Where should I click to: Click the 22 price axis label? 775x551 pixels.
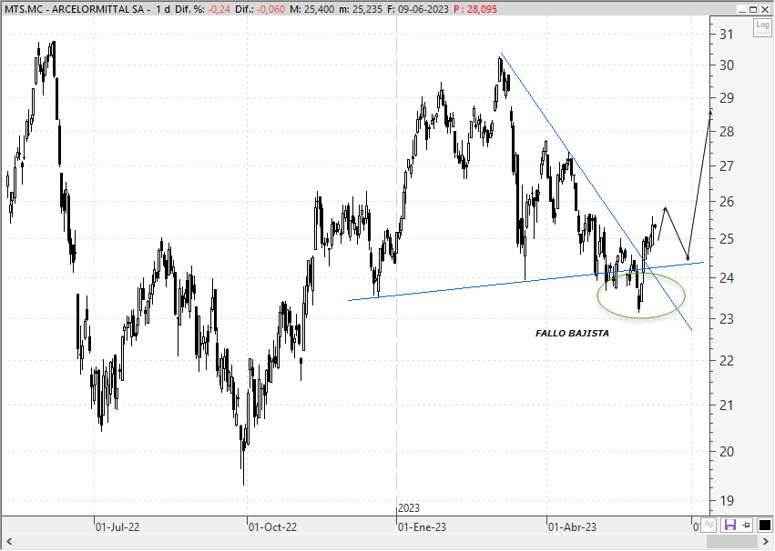tap(726, 361)
